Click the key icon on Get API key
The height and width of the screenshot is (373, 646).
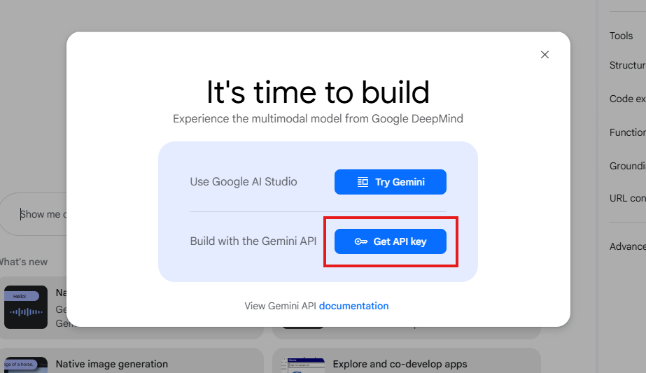361,241
